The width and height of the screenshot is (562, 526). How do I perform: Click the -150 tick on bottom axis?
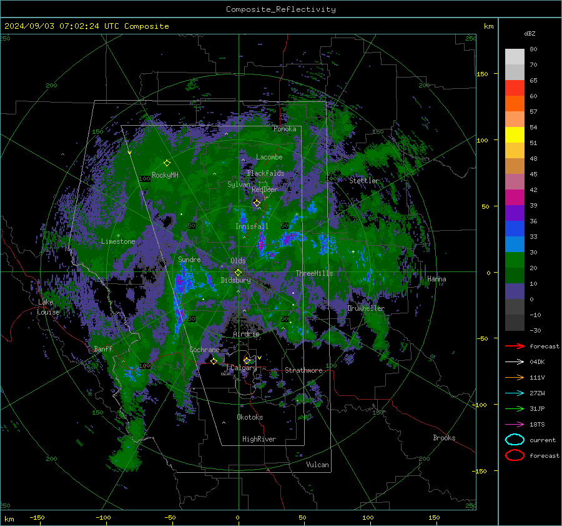(x=37, y=517)
